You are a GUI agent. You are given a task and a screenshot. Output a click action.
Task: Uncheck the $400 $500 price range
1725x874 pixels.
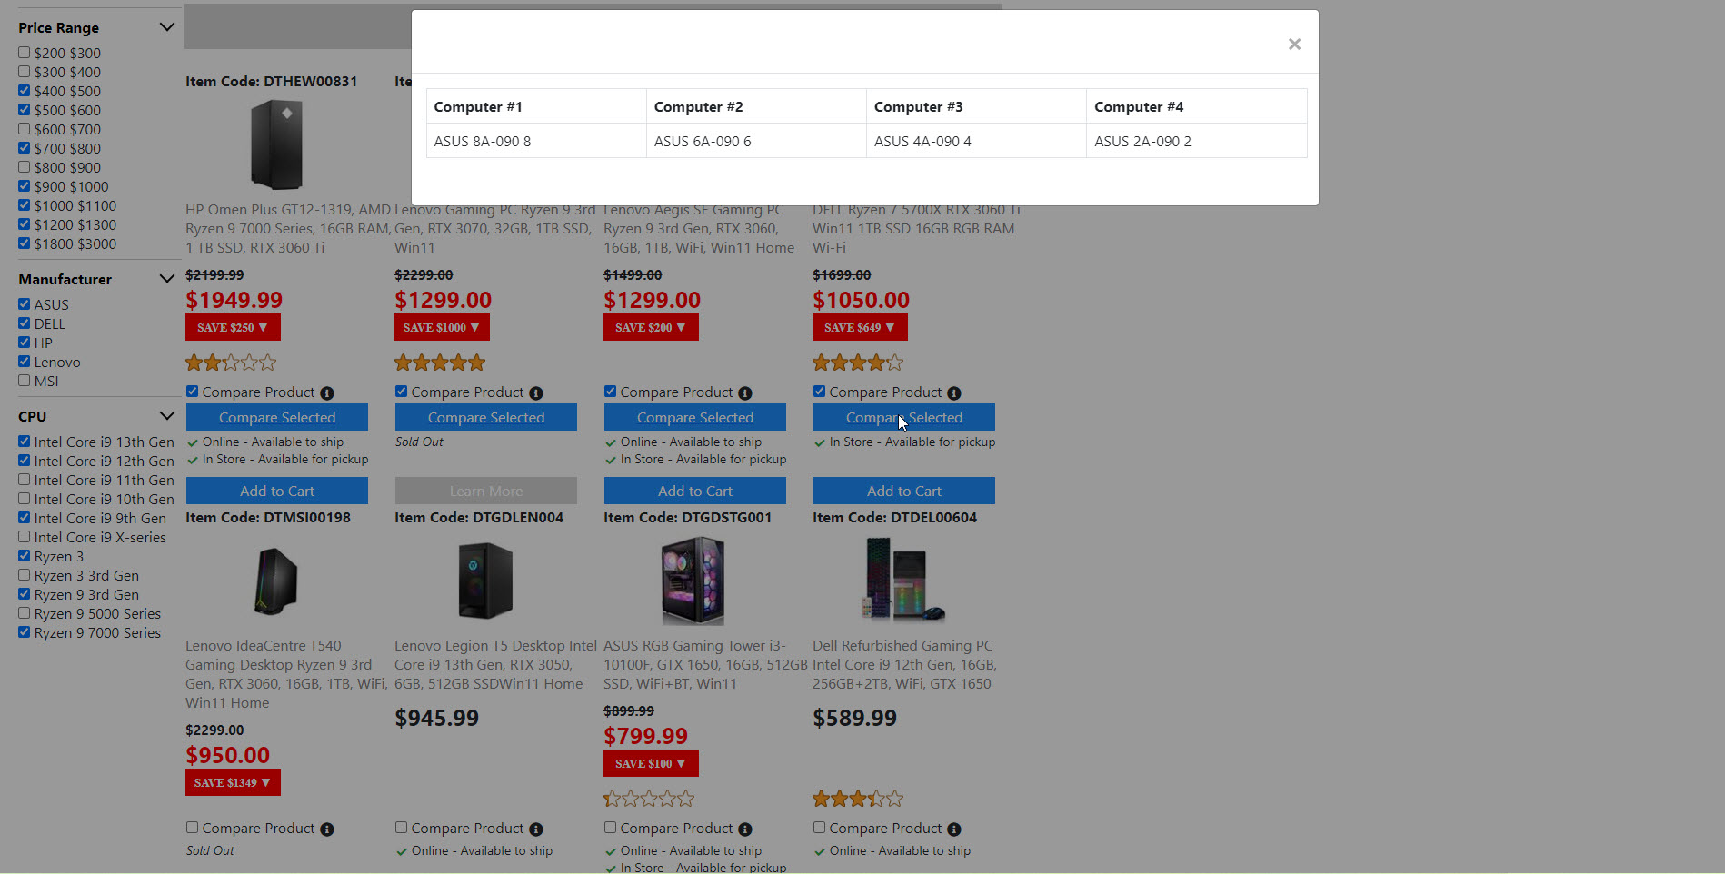coord(25,91)
